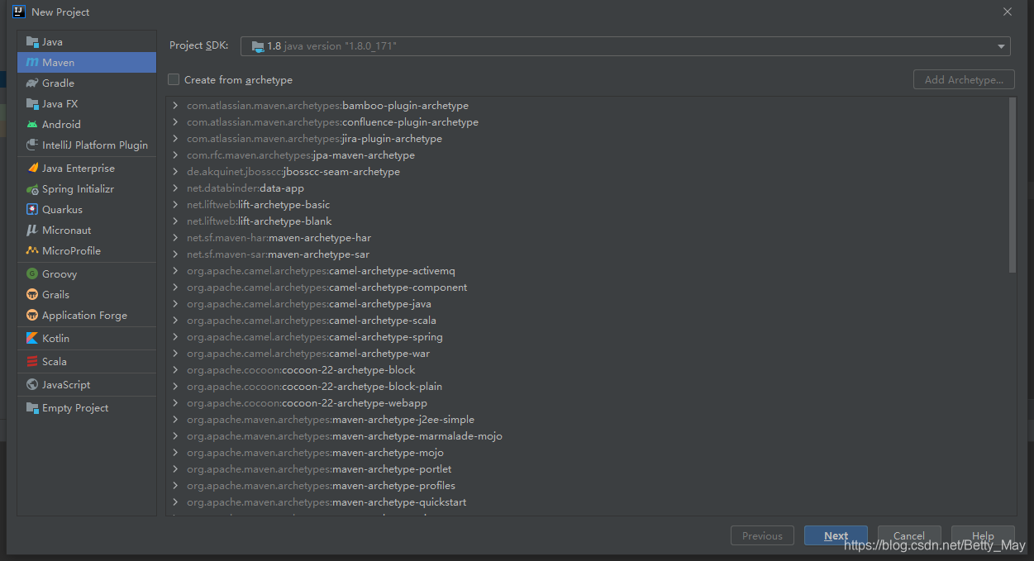This screenshot has width=1034, height=561.
Task: Expand confluence-plugin-archetype entry
Action: pos(175,122)
